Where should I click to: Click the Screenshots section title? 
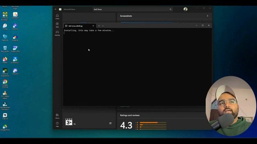tap(126, 16)
